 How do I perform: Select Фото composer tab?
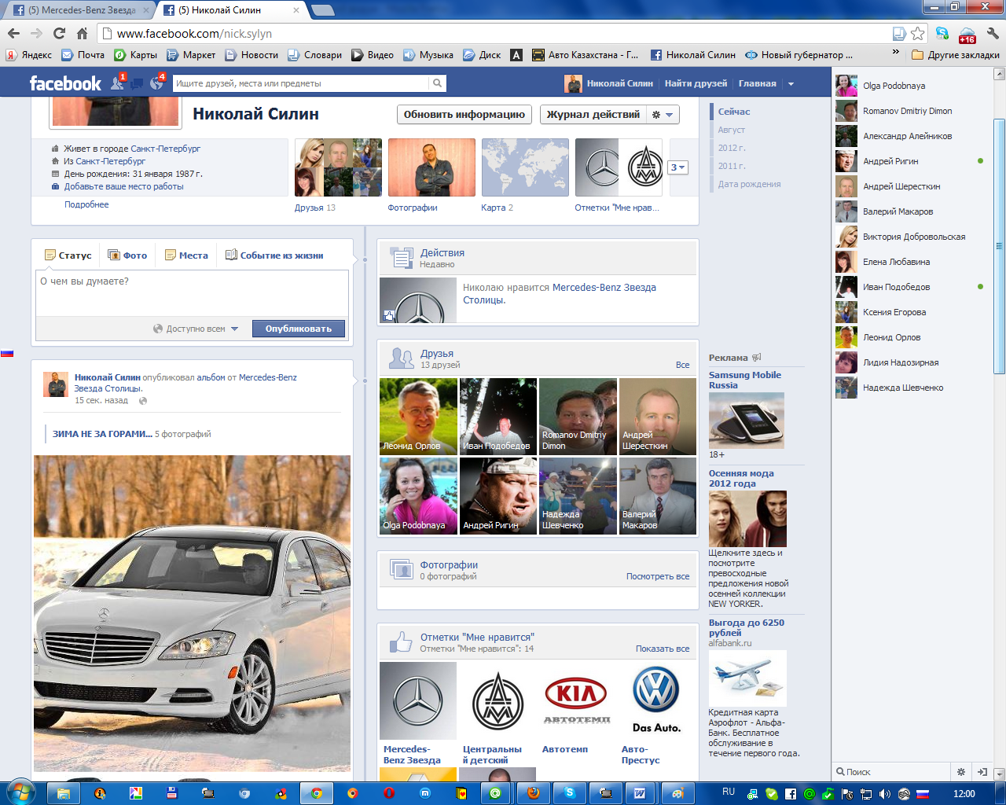pos(127,255)
